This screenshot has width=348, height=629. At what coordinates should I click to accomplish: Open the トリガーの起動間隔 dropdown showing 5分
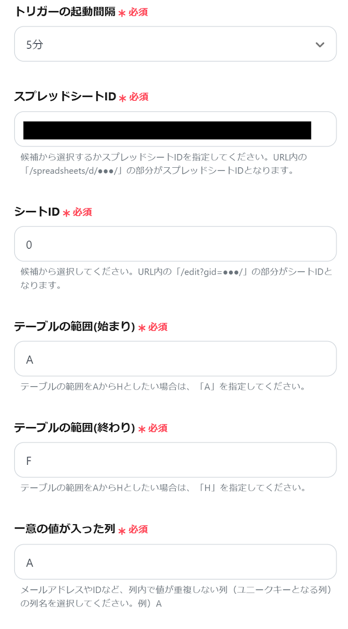(x=175, y=44)
